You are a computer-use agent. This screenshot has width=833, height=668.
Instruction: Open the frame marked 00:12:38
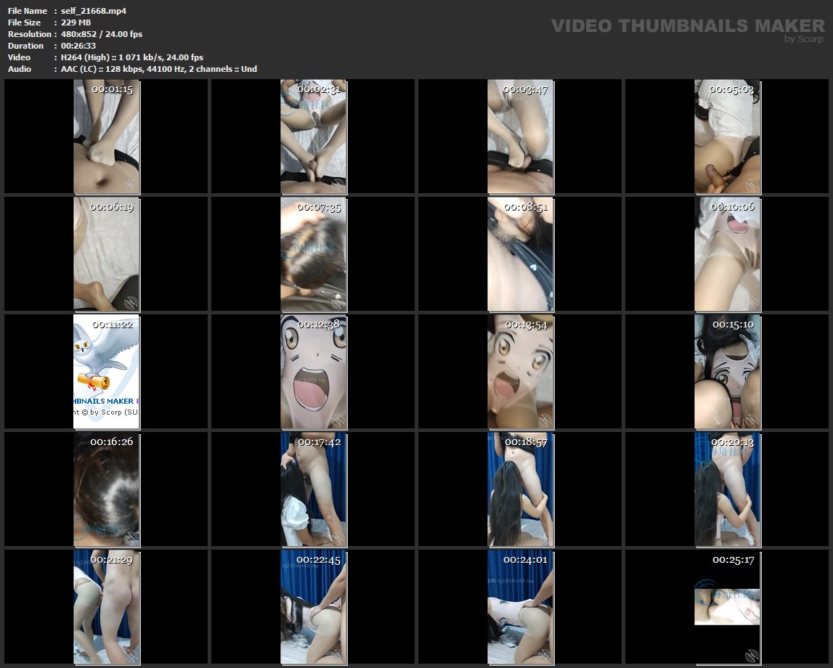point(313,372)
